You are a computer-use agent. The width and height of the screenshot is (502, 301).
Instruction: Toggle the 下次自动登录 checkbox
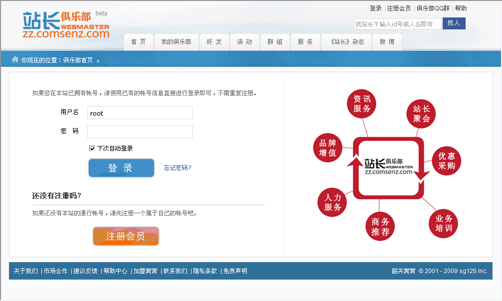[92, 149]
